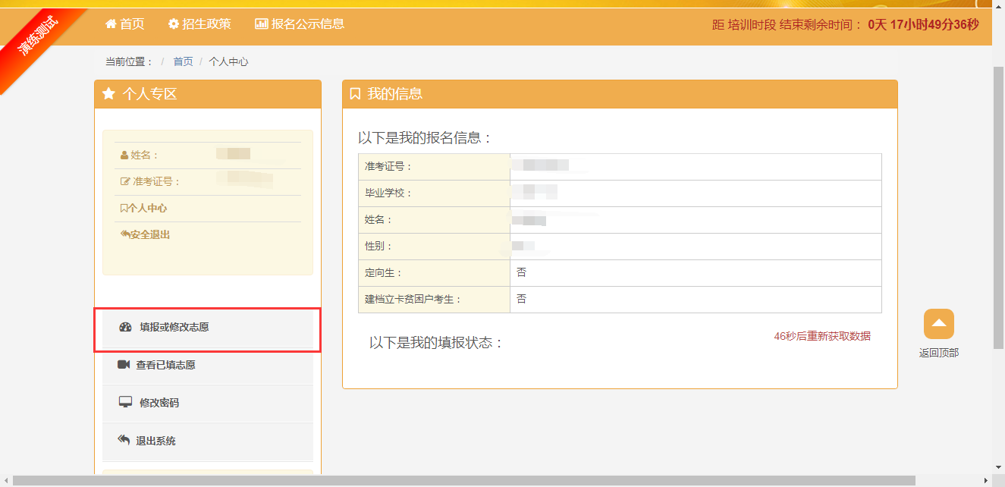
Task: Click the horizontal scrollbar at page bottom
Action: [x=463, y=481]
